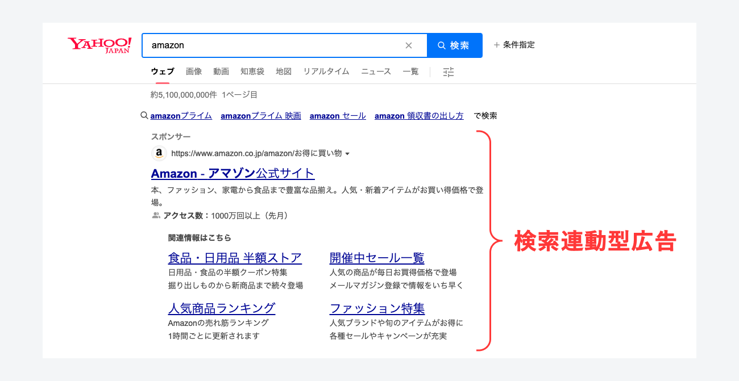Click related search amazon 領収書の出し方
The height and width of the screenshot is (381, 739).
[420, 116]
